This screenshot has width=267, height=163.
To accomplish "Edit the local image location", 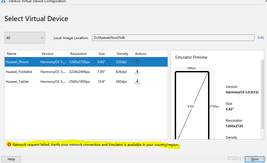I will (260, 38).
